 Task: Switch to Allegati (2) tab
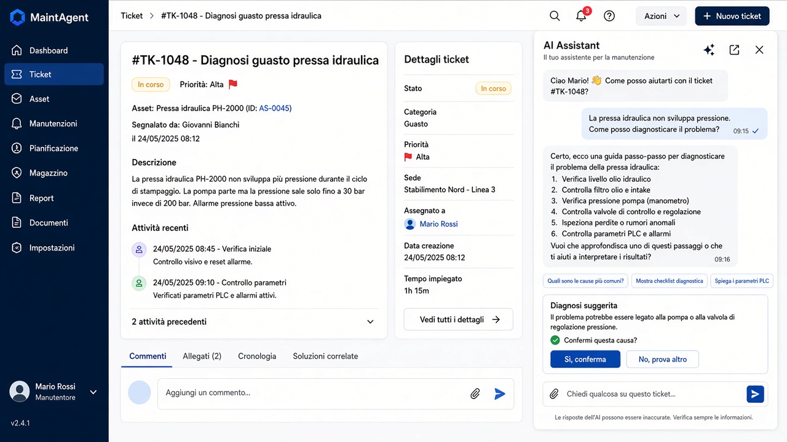pos(202,356)
